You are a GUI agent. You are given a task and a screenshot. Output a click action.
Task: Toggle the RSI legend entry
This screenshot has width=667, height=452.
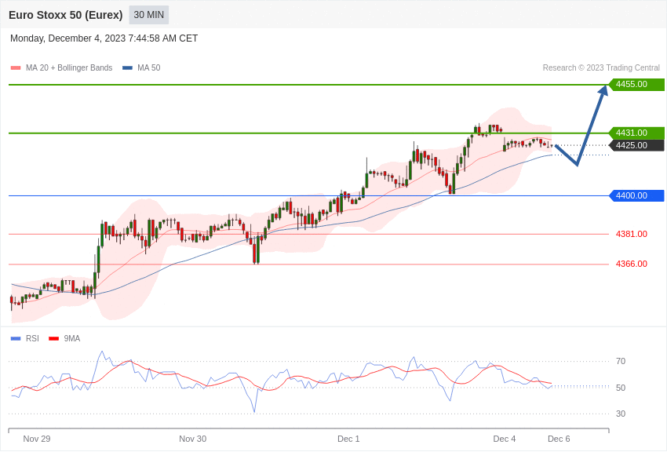click(x=32, y=339)
